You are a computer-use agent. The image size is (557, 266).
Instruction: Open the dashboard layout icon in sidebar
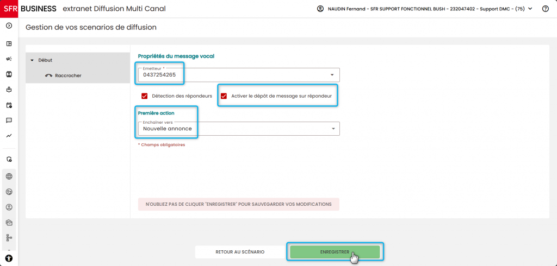[x=9, y=43]
